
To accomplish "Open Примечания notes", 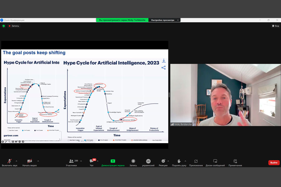I will point(235,163).
